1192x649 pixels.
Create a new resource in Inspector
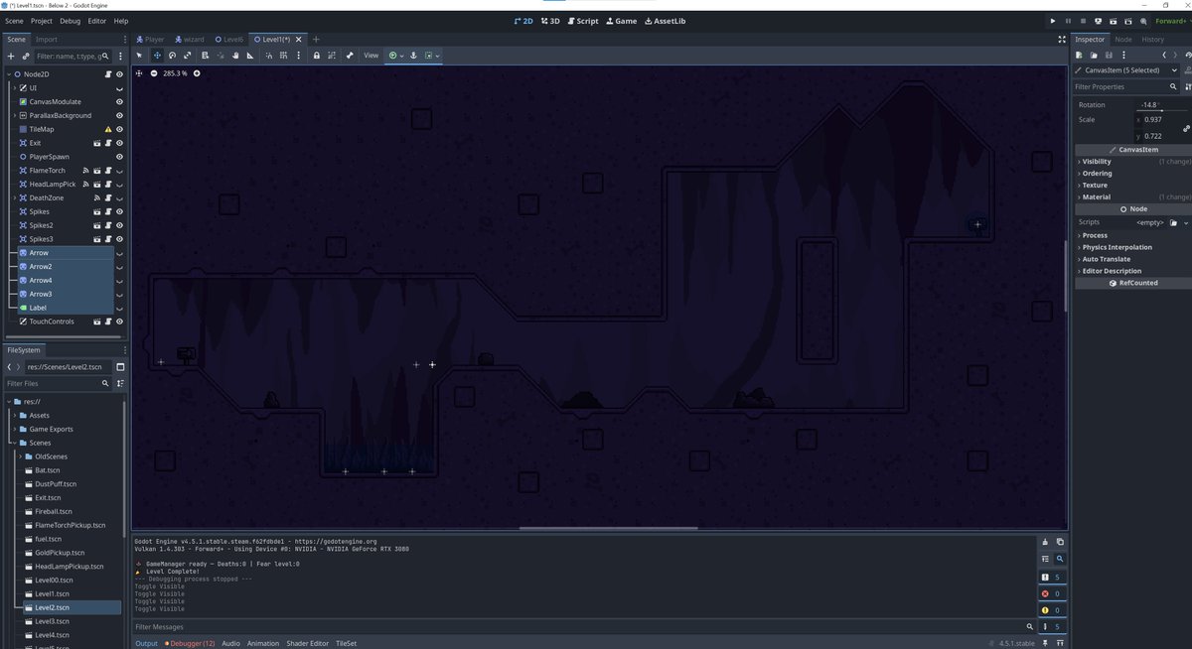(1081, 56)
